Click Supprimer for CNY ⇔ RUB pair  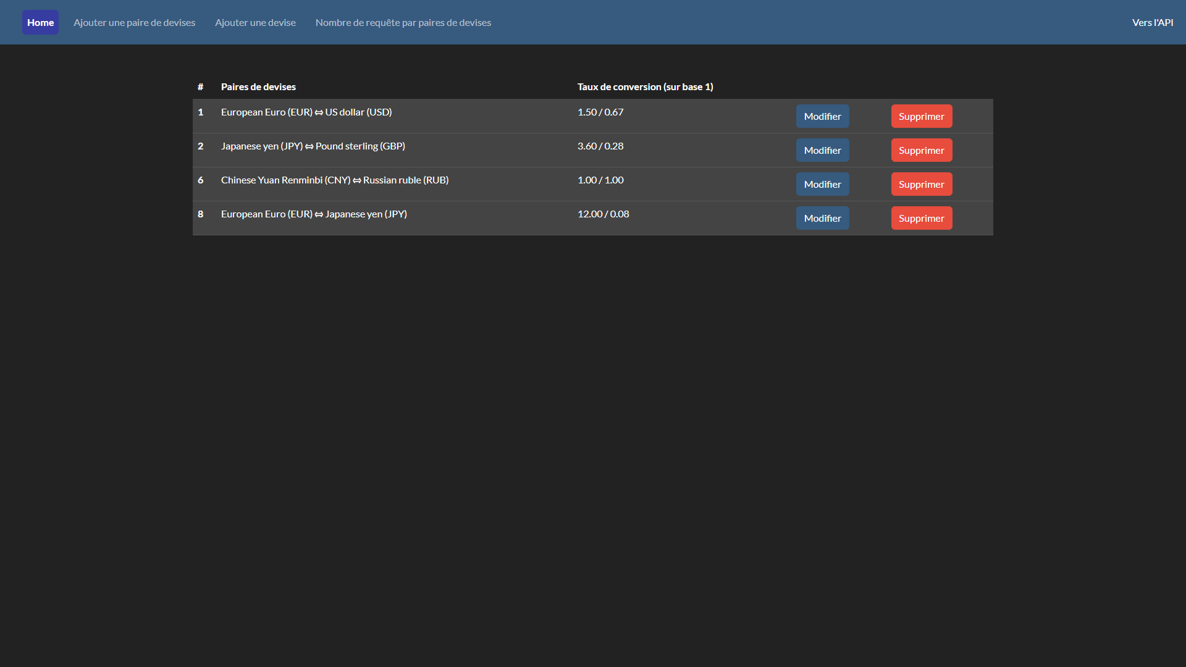[x=921, y=184]
